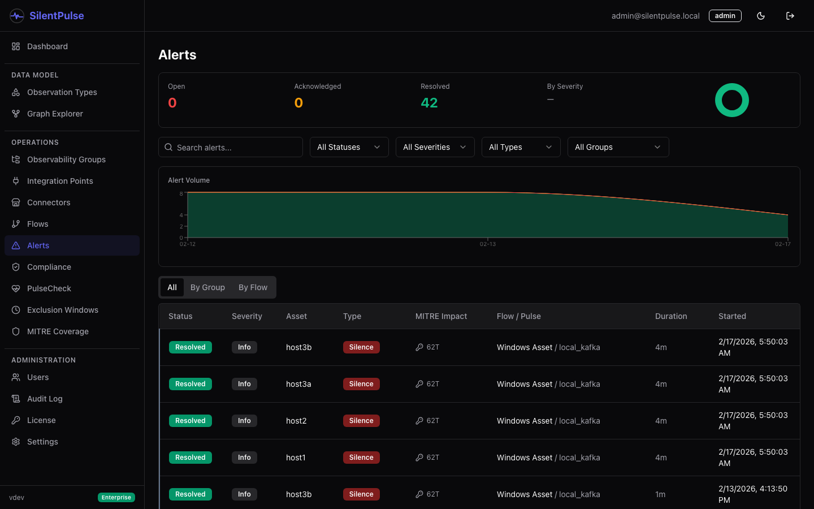Select the All tab
The image size is (814, 509).
point(172,287)
